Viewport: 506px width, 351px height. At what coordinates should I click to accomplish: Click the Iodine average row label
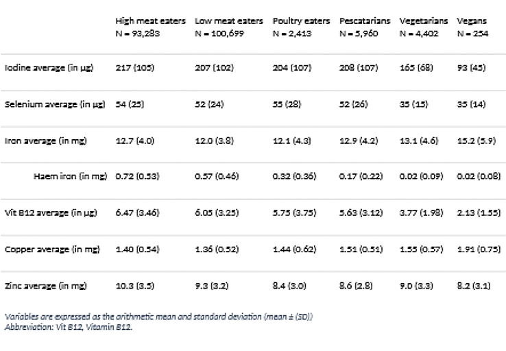(47, 69)
